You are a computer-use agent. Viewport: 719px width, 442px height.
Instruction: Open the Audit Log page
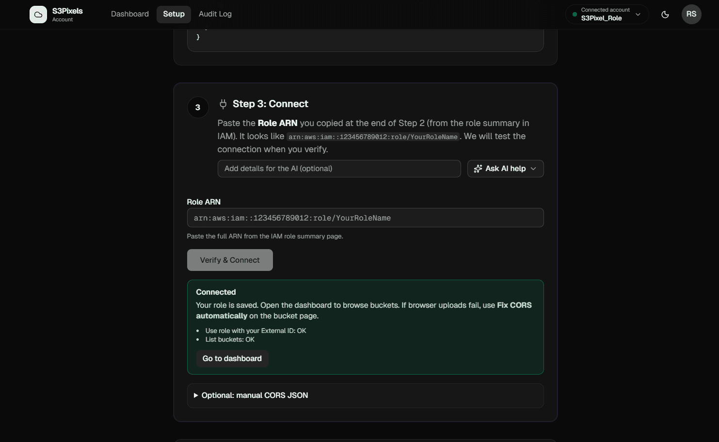215,14
